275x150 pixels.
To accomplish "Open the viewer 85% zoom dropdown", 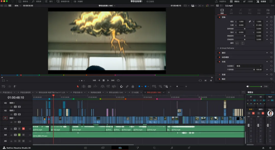I will (x=18, y=6).
